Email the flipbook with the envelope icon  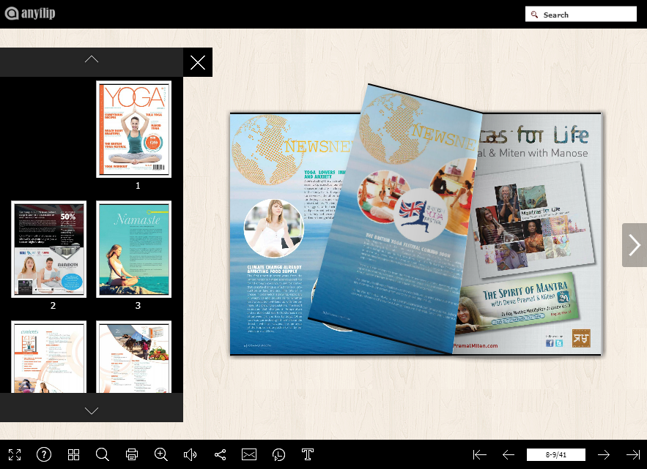click(x=249, y=454)
